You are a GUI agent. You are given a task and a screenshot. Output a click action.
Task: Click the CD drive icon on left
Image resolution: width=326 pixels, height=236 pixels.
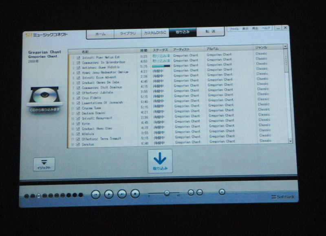tap(44, 97)
